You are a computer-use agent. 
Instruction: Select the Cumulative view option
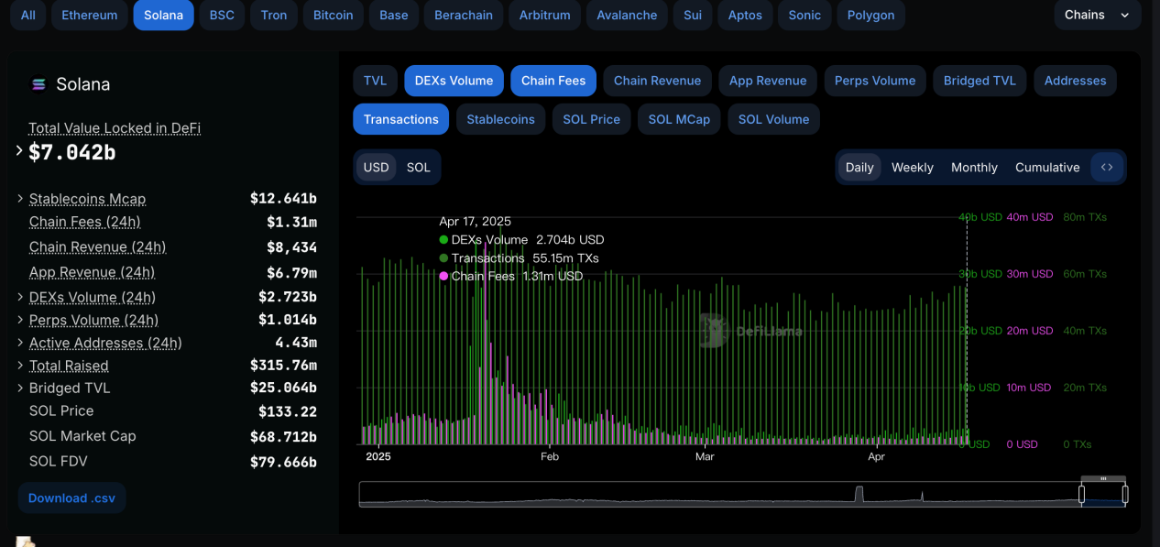(x=1047, y=167)
